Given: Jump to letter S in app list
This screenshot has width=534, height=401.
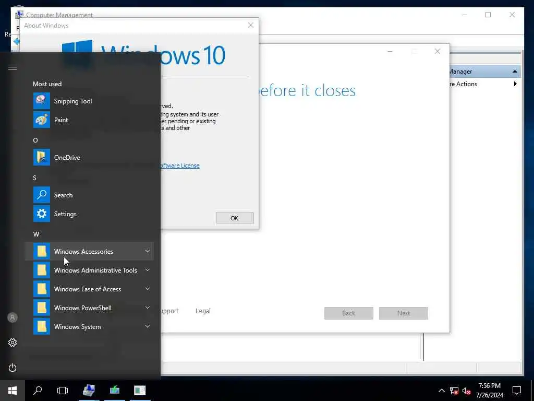Looking at the screenshot, I should tap(34, 178).
